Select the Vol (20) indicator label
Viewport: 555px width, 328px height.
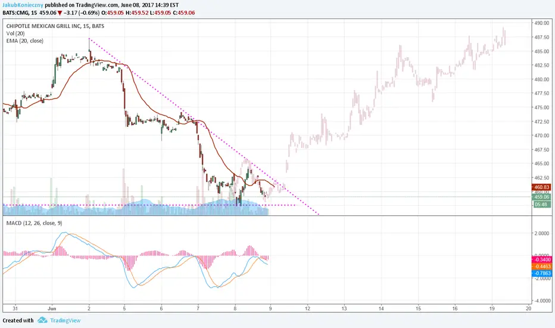(x=15, y=33)
